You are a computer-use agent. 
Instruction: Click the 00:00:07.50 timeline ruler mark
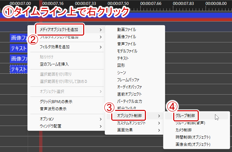point(119,3)
